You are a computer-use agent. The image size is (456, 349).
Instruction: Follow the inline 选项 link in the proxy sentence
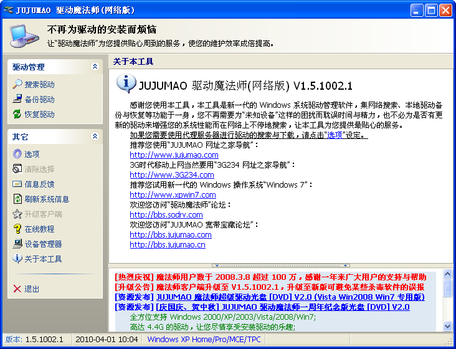click(335, 135)
